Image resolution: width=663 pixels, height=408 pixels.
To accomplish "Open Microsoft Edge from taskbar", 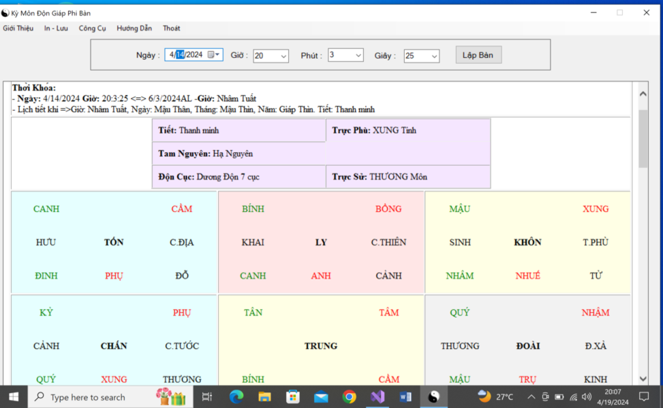I will (x=236, y=396).
